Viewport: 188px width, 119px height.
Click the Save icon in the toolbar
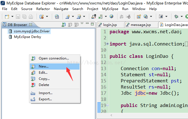[x=18, y=16]
